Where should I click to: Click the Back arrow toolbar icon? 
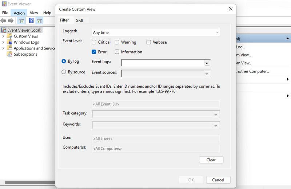pos(3,21)
